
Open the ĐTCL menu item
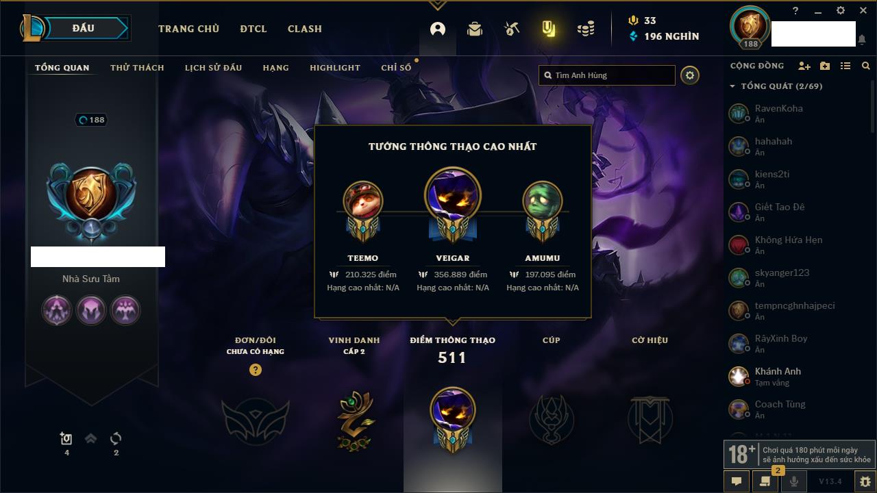pyautogui.click(x=254, y=29)
